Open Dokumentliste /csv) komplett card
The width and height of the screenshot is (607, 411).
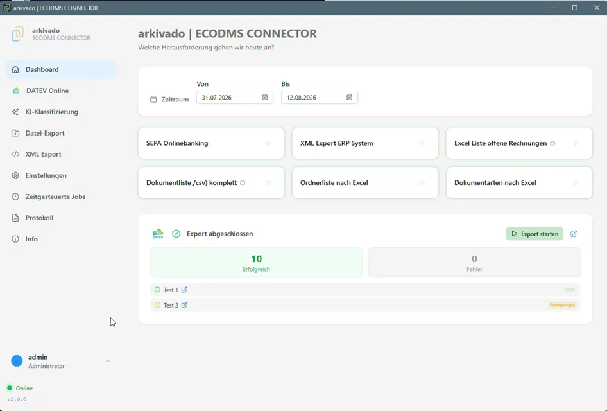pos(211,183)
